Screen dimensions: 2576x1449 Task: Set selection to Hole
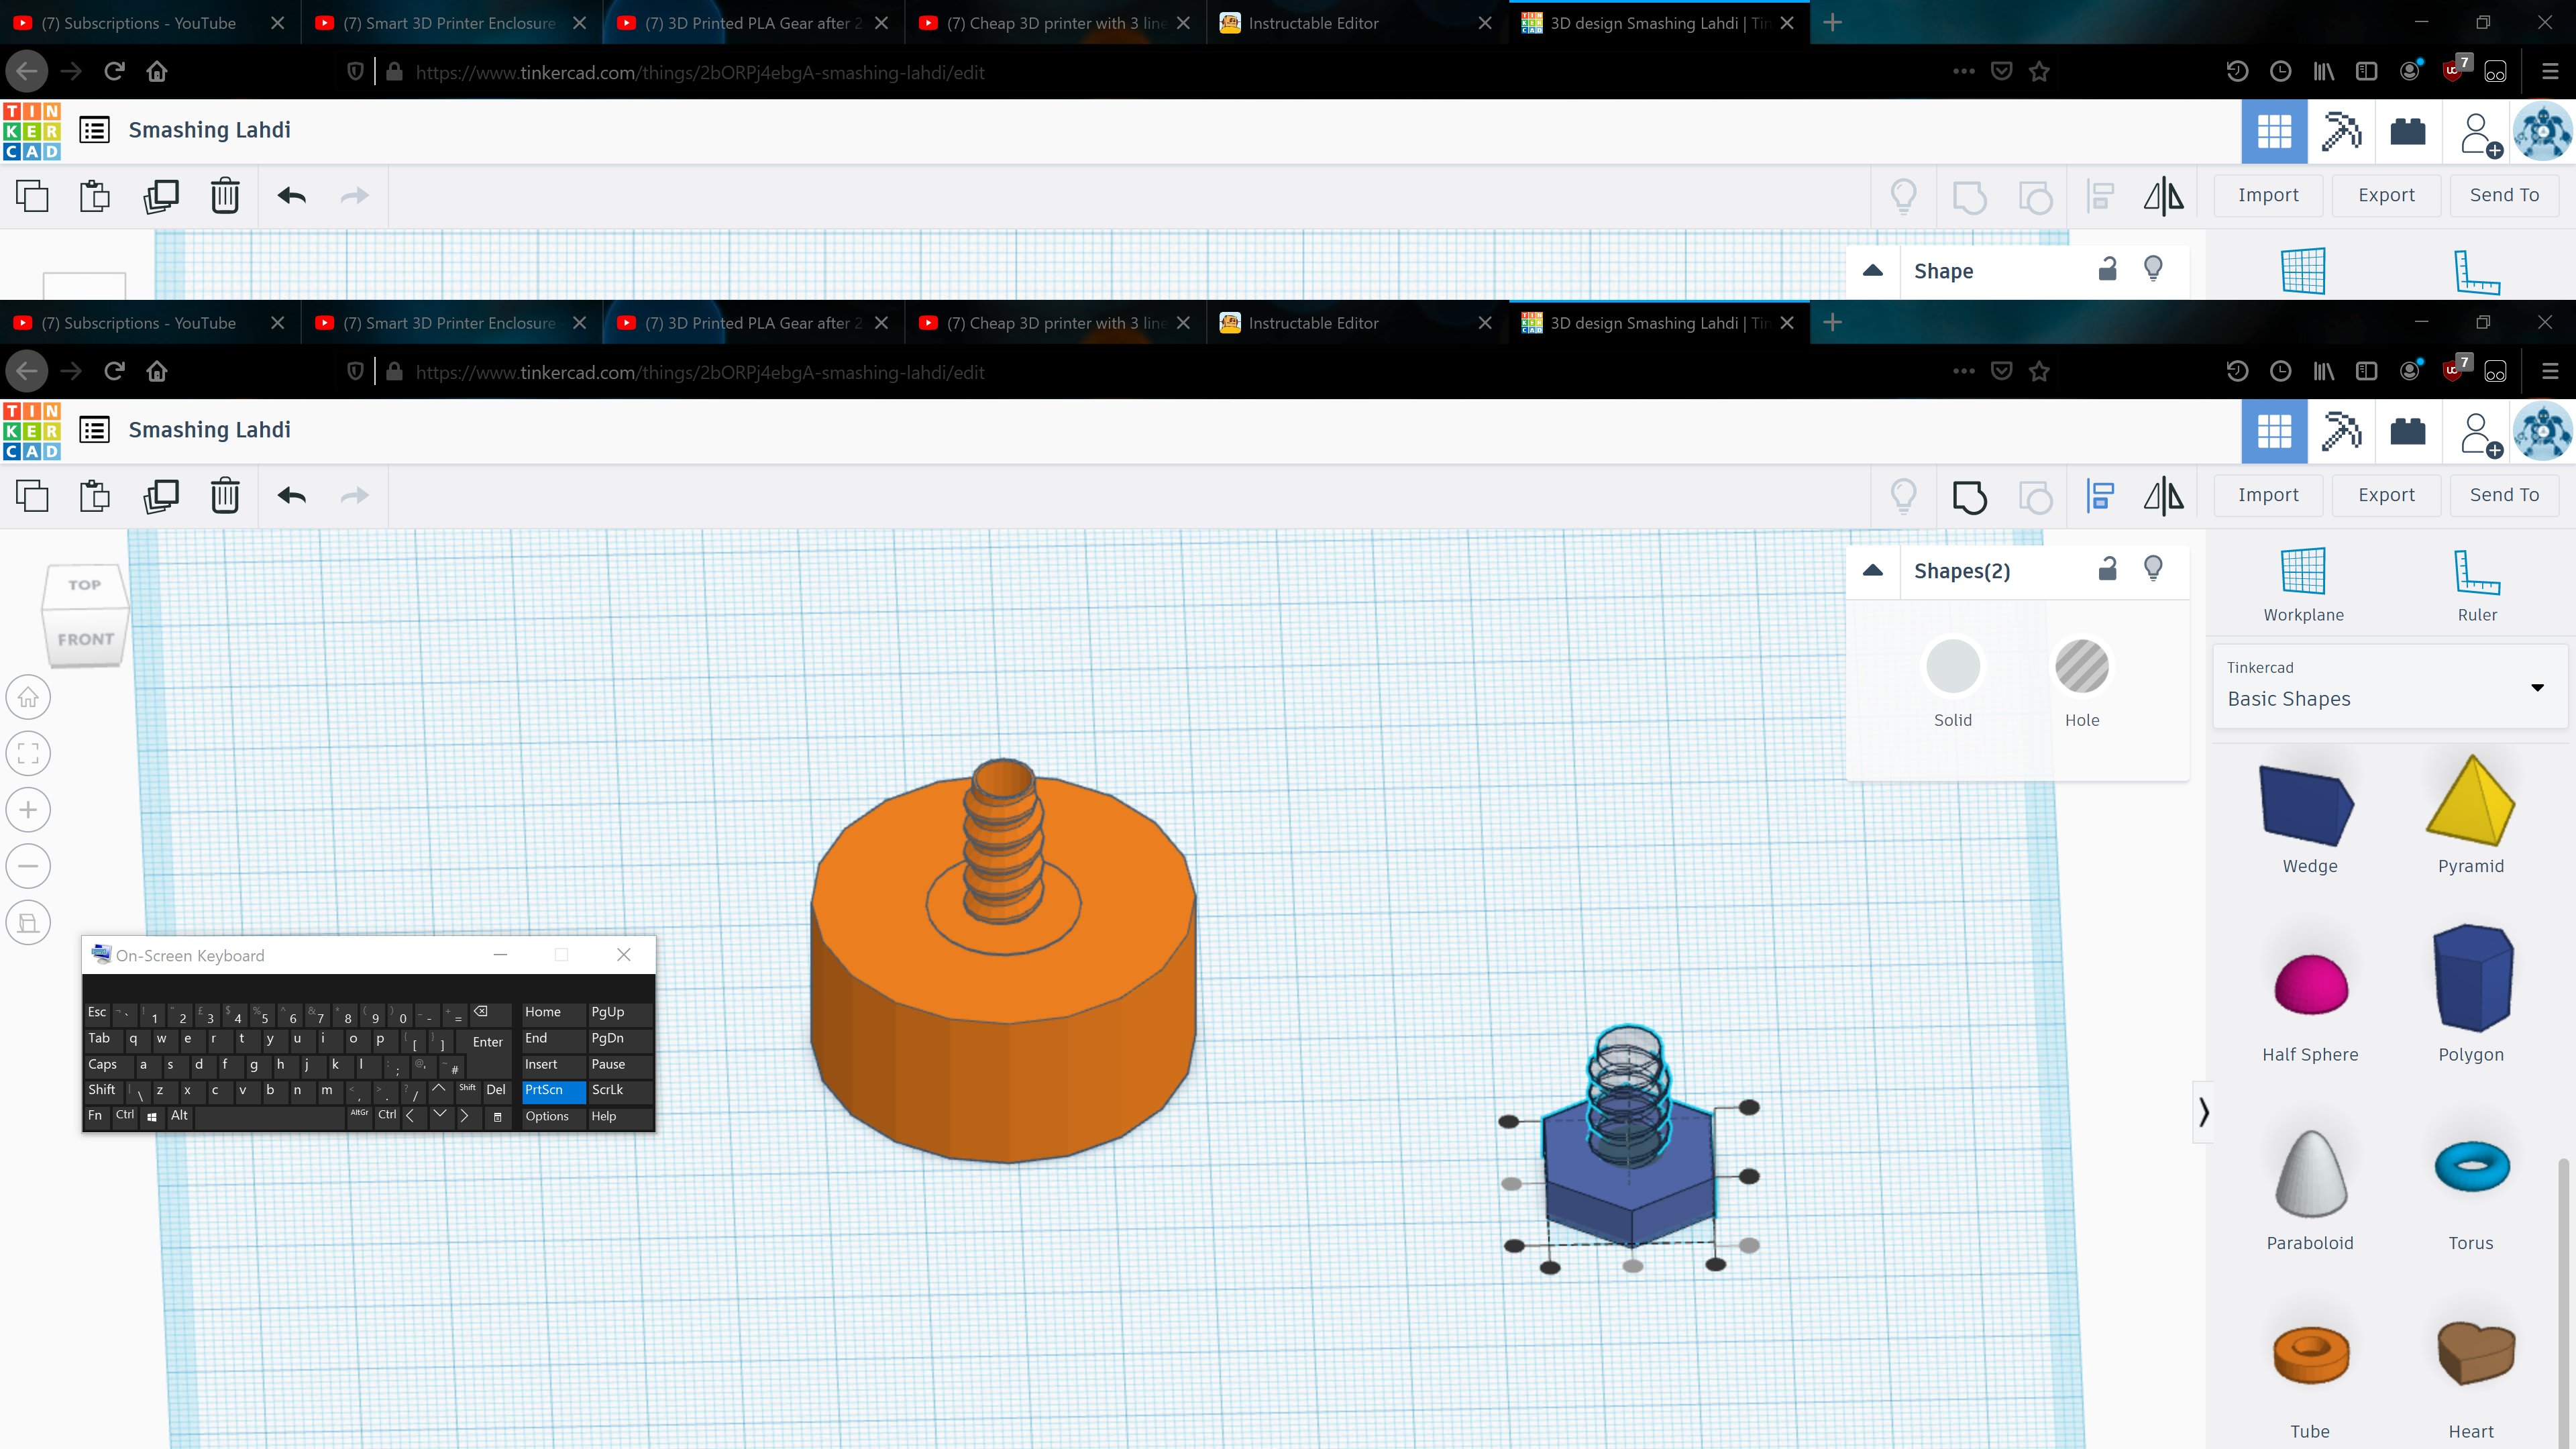tap(2082, 667)
